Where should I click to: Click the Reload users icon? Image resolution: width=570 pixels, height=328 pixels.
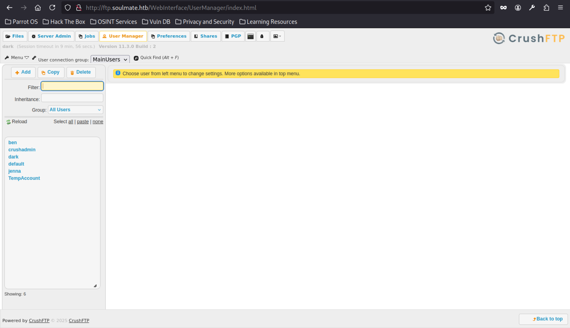8,122
